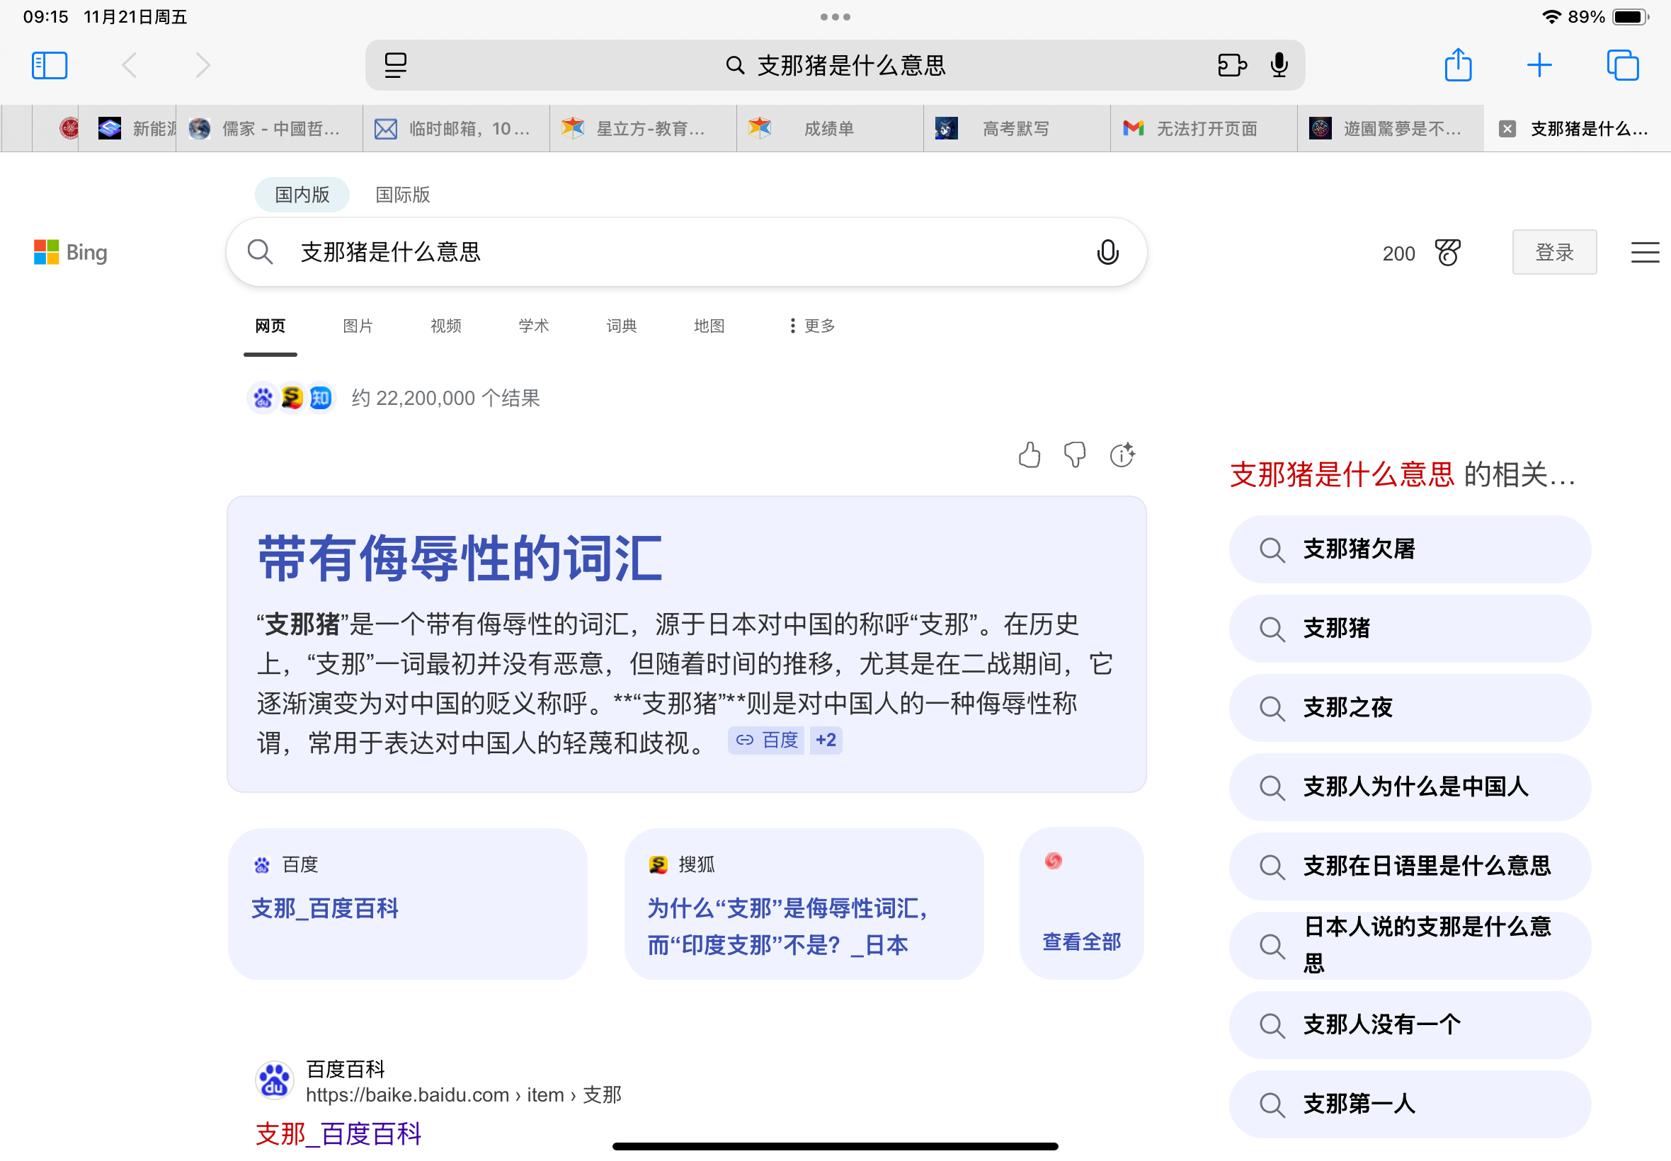Open the Bing hamburger menu

point(1644,253)
